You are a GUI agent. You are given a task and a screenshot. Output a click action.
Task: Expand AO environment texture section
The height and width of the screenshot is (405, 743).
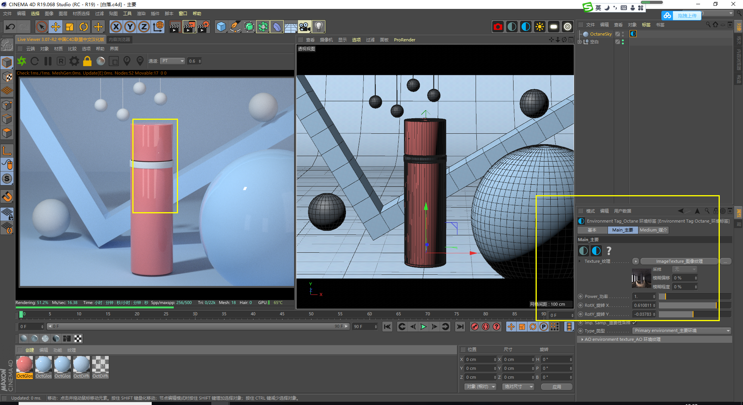582,339
